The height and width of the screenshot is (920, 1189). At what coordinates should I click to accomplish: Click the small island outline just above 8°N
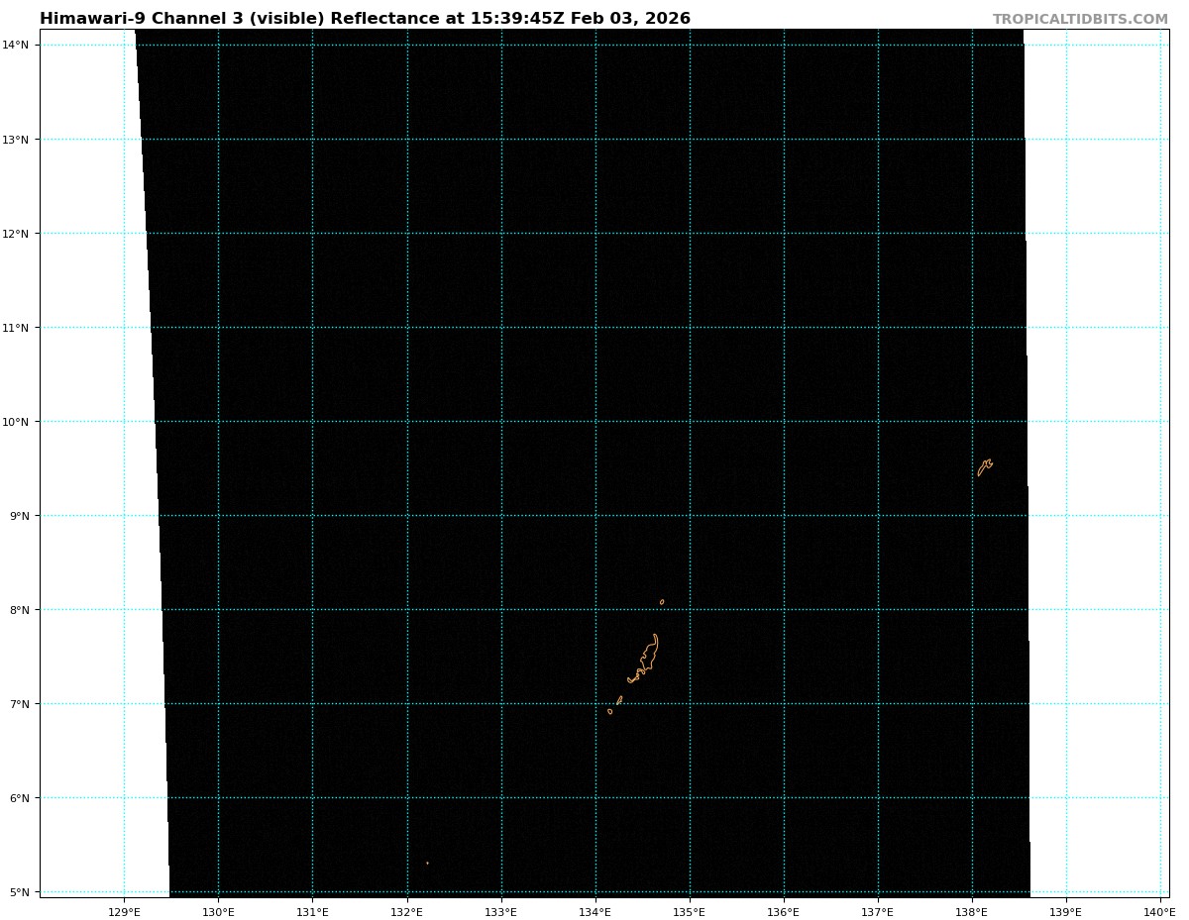662,602
